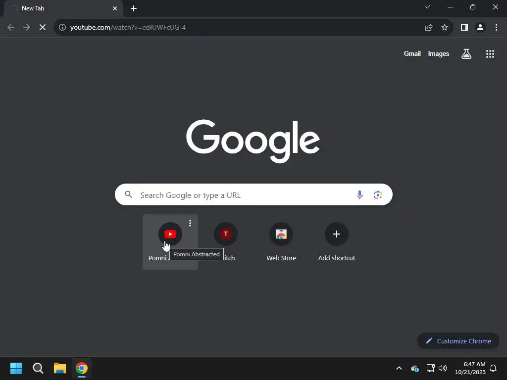Search by image with Google Lens icon

tap(378, 194)
